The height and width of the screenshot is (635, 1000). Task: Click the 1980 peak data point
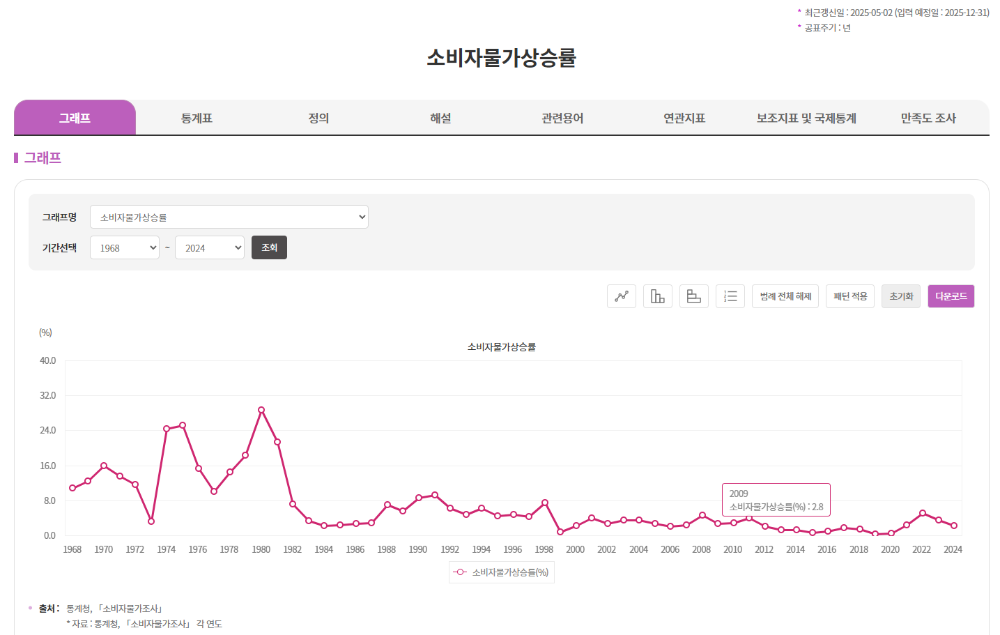point(261,410)
